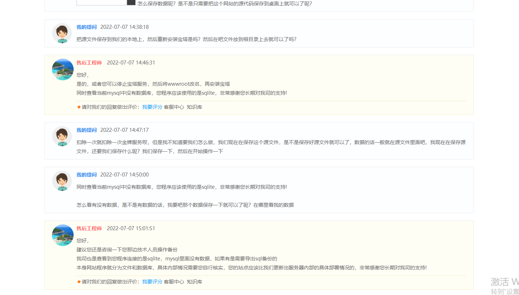Image resolution: width=519 pixels, height=295 pixels.
Task: Click the boy avatar next to the 14:47 question
Action: click(62, 137)
